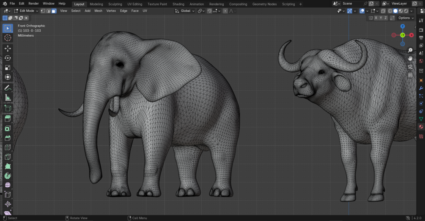Select the Select Box tool
This screenshot has height=221, width=425.
pyautogui.click(x=8, y=28)
